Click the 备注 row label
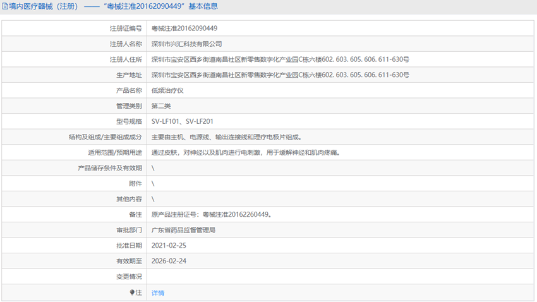Viewport: 537px width, 302px height. [x=135, y=214]
